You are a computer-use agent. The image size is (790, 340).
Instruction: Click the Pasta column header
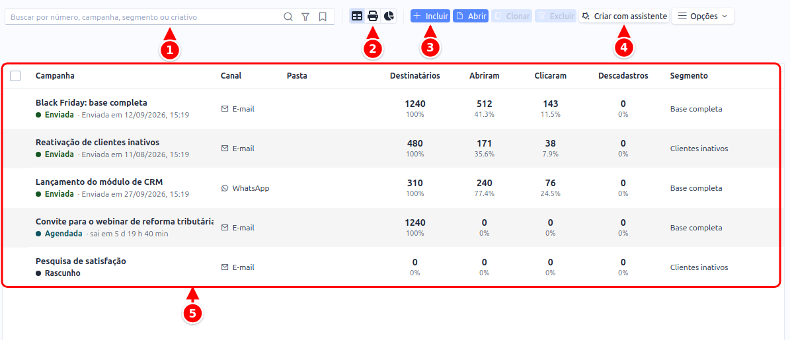297,76
